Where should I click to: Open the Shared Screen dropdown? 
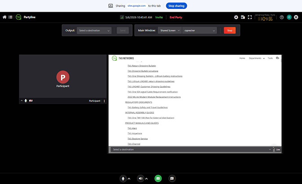point(170,31)
